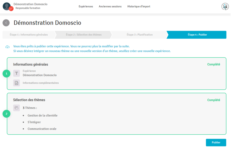Open the Expériences menu
Viewport: 231px width, 149px height.
click(86, 6)
